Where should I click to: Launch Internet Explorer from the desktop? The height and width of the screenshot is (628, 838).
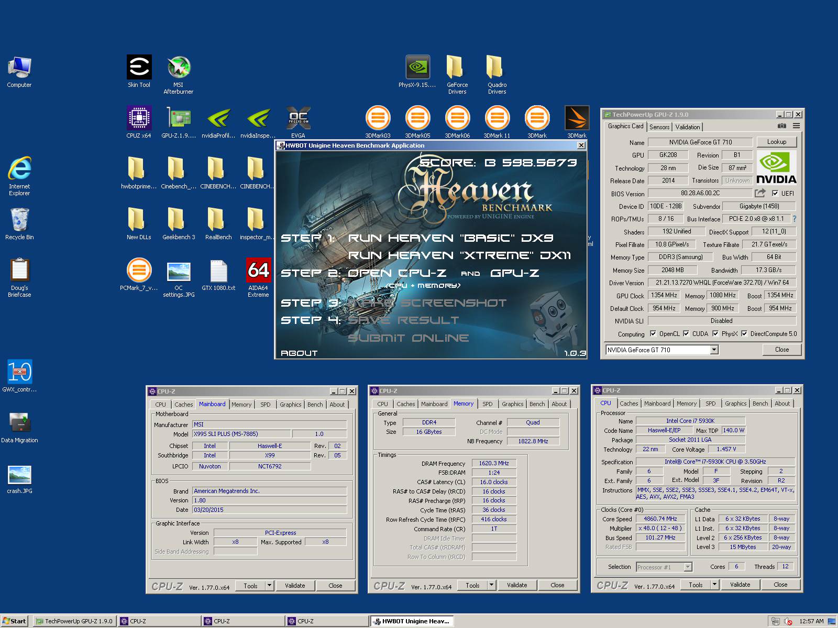tap(19, 176)
